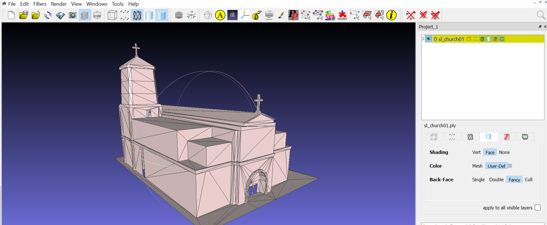Open the Z-painting brush tool

point(281,15)
